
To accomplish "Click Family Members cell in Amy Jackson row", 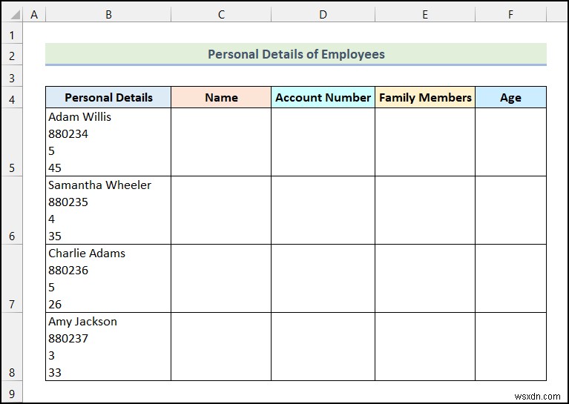I will pyautogui.click(x=425, y=347).
